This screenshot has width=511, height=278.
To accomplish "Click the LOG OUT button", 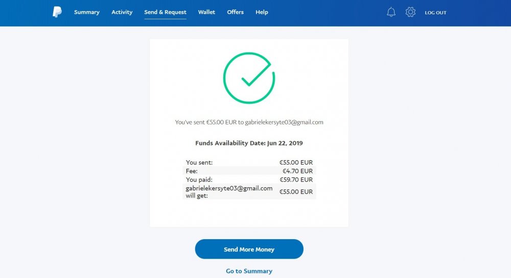I will [x=435, y=13].
